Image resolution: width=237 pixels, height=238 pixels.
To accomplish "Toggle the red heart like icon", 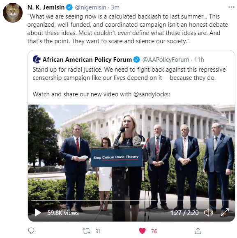I will (x=142, y=231).
